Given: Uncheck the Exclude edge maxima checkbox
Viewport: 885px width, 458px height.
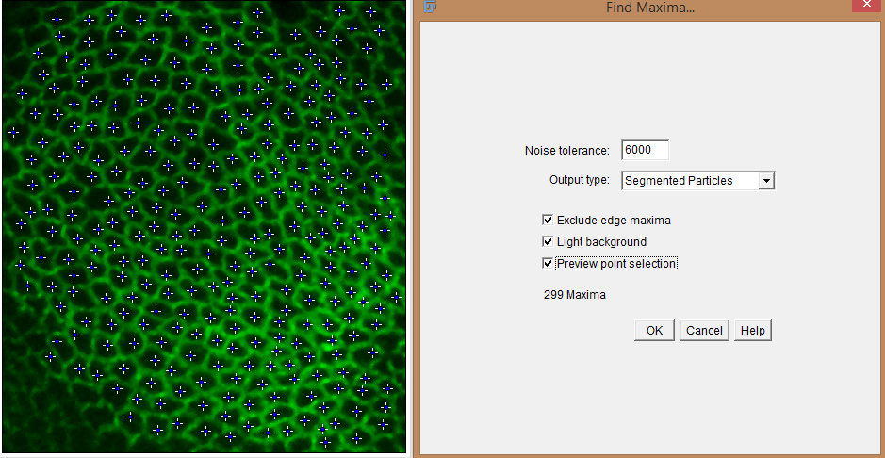Looking at the screenshot, I should (548, 221).
